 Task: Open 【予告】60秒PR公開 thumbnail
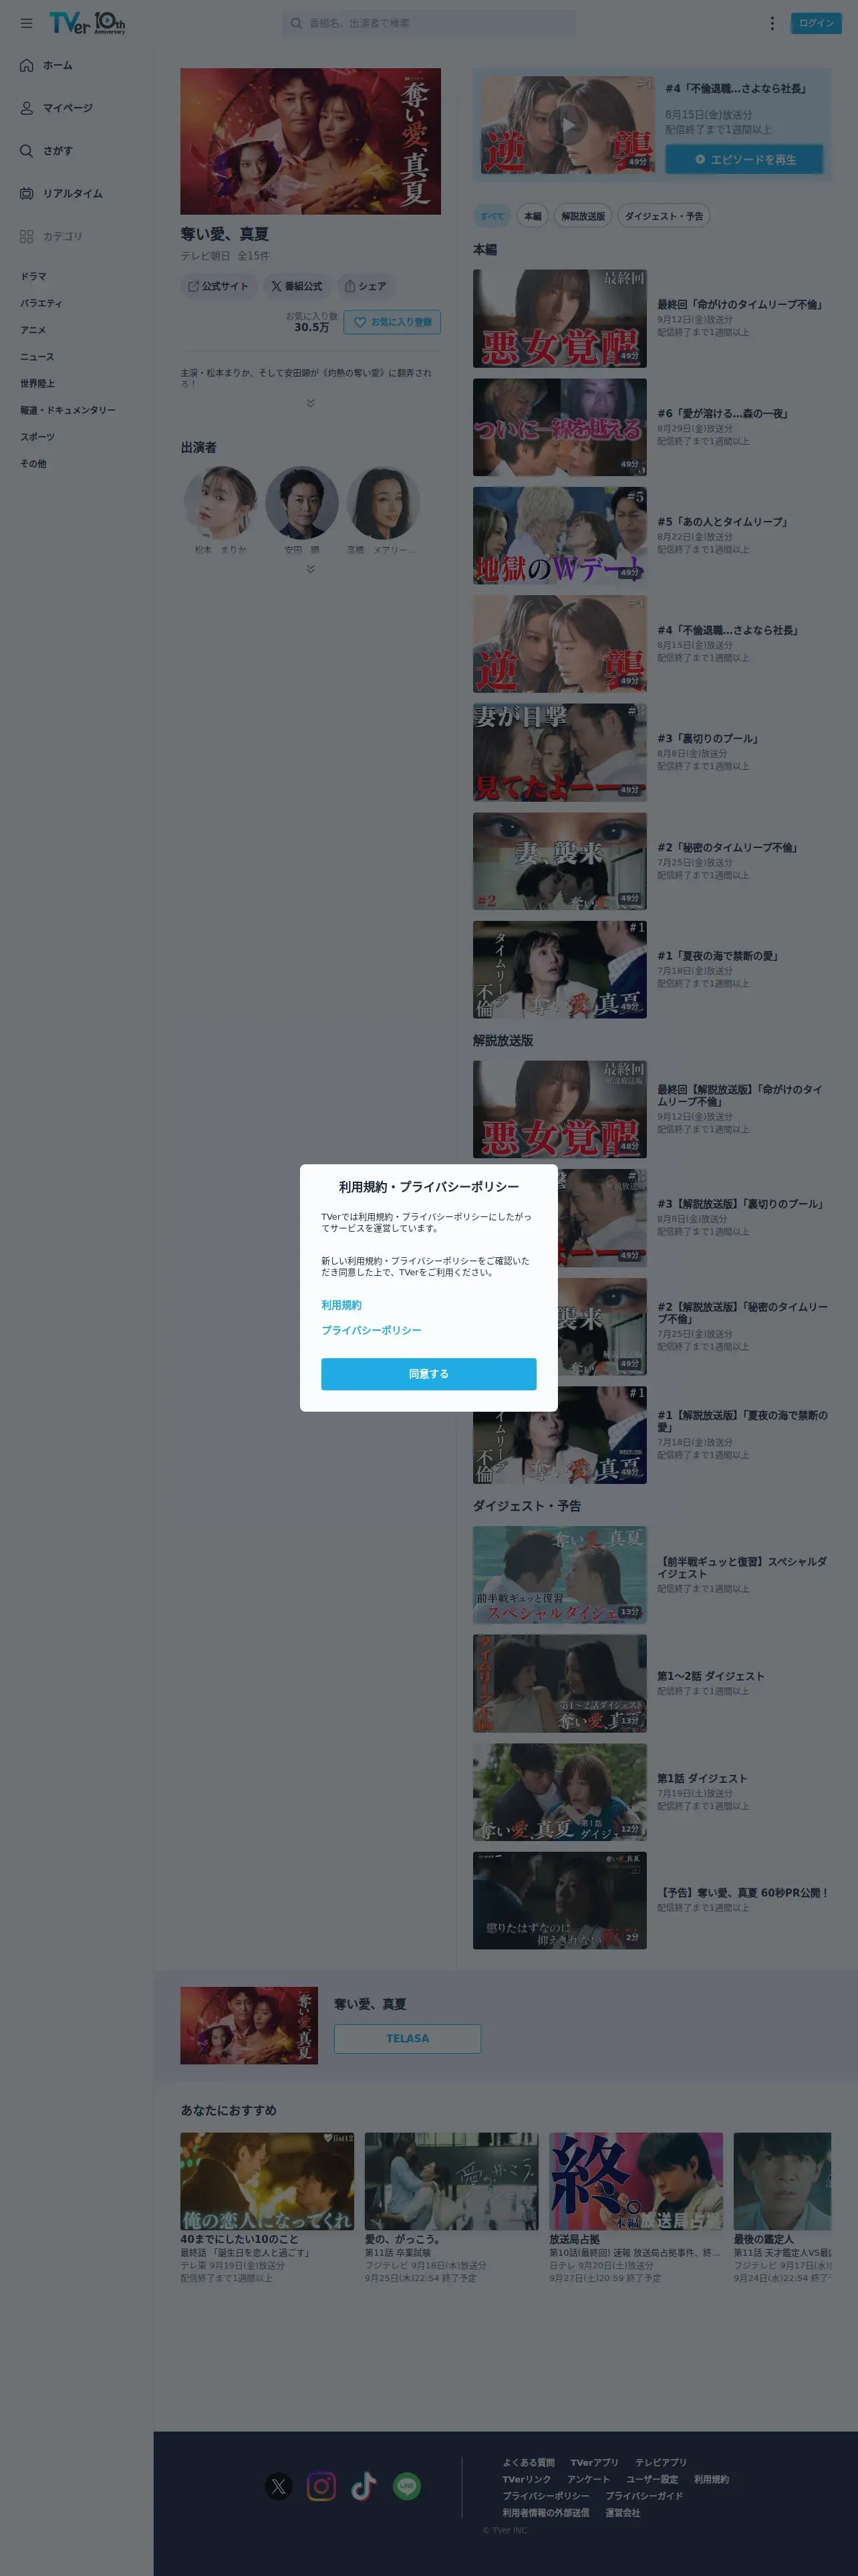coord(559,1901)
